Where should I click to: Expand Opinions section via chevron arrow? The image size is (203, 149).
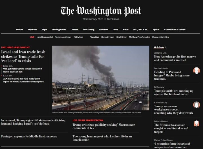pos(166,48)
